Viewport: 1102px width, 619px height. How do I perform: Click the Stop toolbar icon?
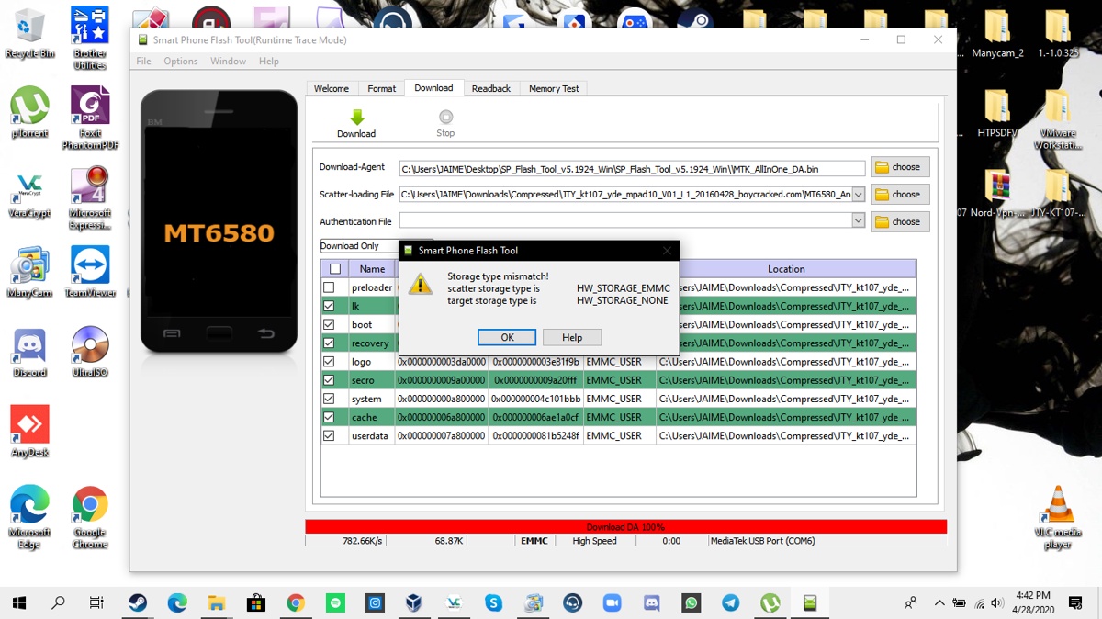(x=445, y=117)
